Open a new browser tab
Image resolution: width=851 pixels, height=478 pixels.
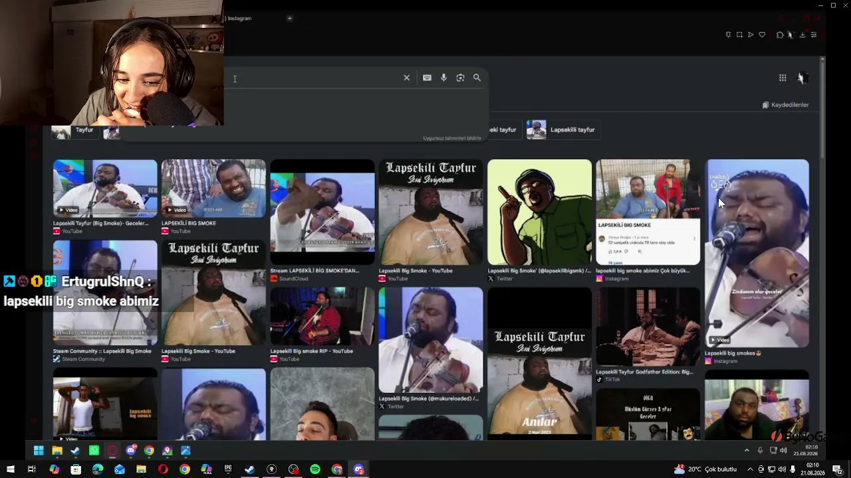289,18
